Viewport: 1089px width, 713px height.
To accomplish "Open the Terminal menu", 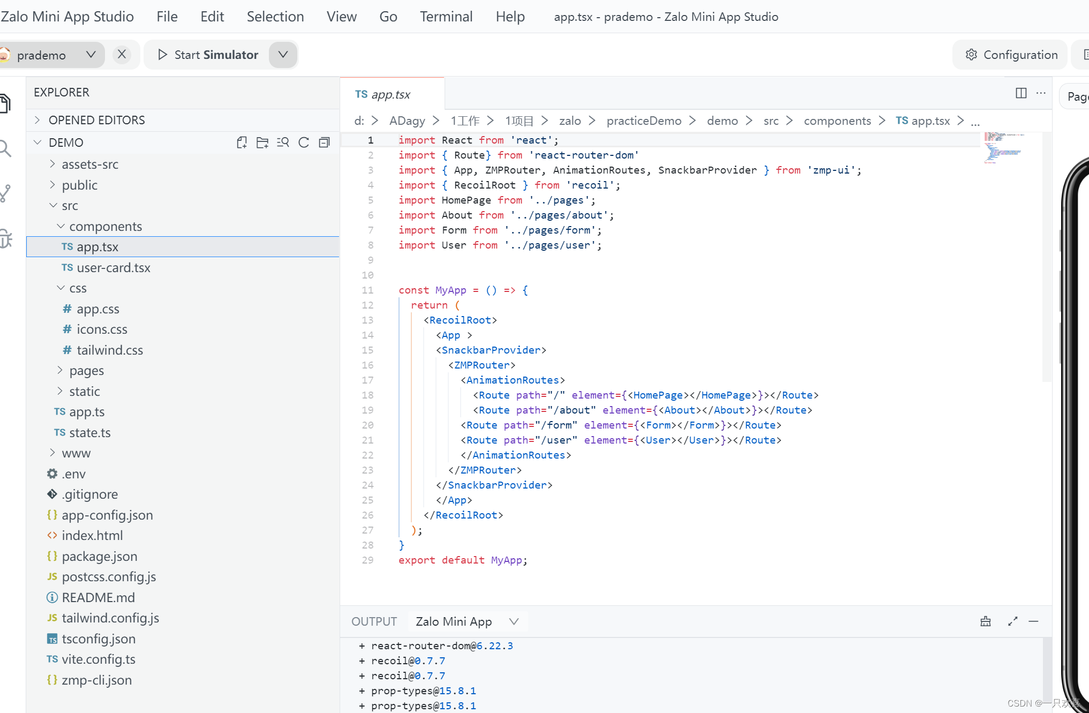I will click(x=446, y=17).
